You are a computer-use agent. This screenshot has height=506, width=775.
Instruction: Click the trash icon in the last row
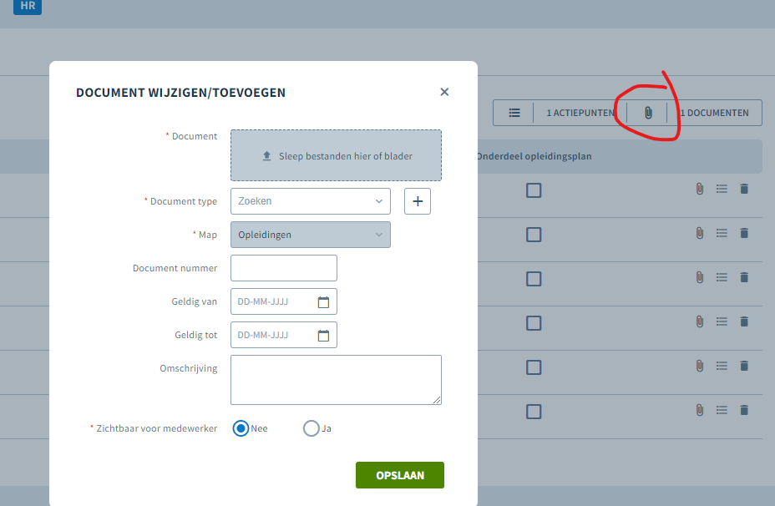click(744, 410)
